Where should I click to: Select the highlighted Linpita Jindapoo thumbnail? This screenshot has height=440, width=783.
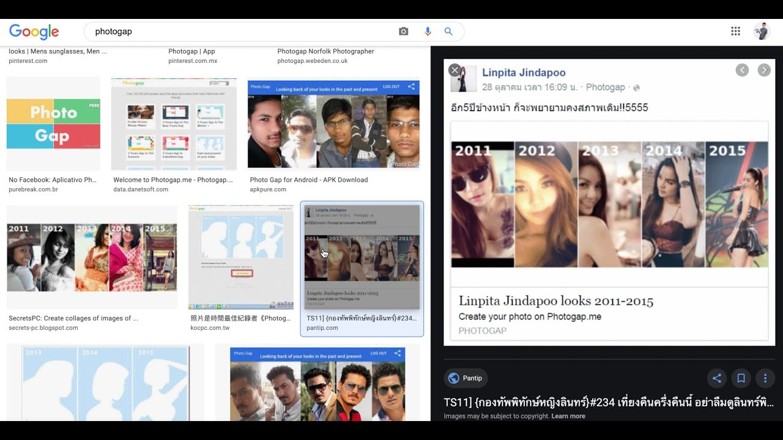[362, 257]
